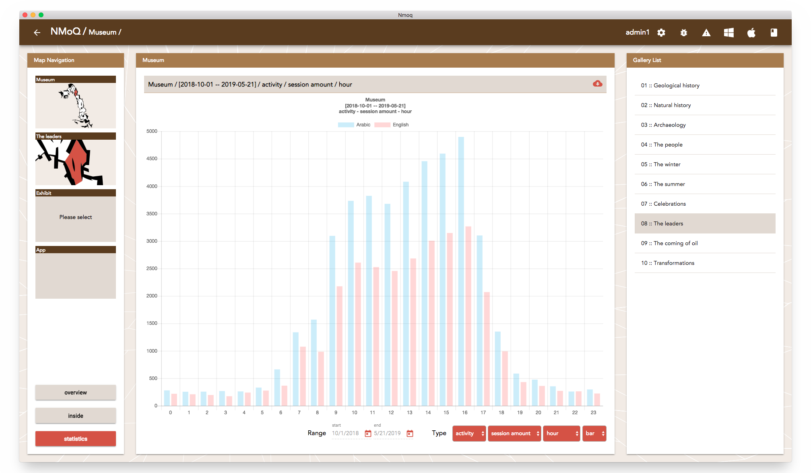Click the Arabic bar at hour 16
The width and height of the screenshot is (811, 473).
461,271
